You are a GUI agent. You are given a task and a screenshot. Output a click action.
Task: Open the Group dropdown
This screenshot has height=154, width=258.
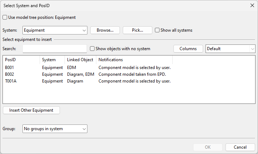(55, 129)
